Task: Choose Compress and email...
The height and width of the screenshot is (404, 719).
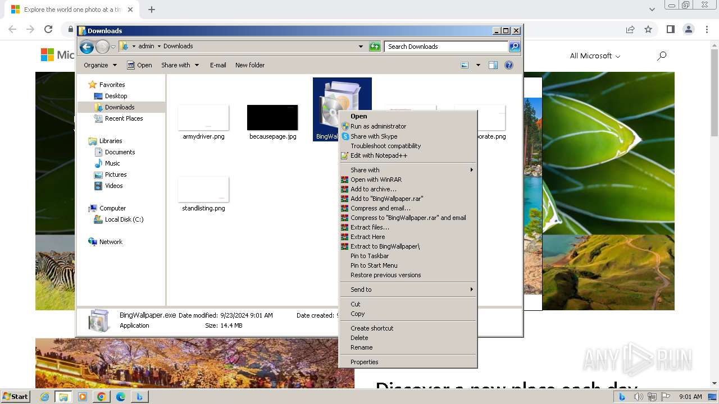Action: pos(408,208)
